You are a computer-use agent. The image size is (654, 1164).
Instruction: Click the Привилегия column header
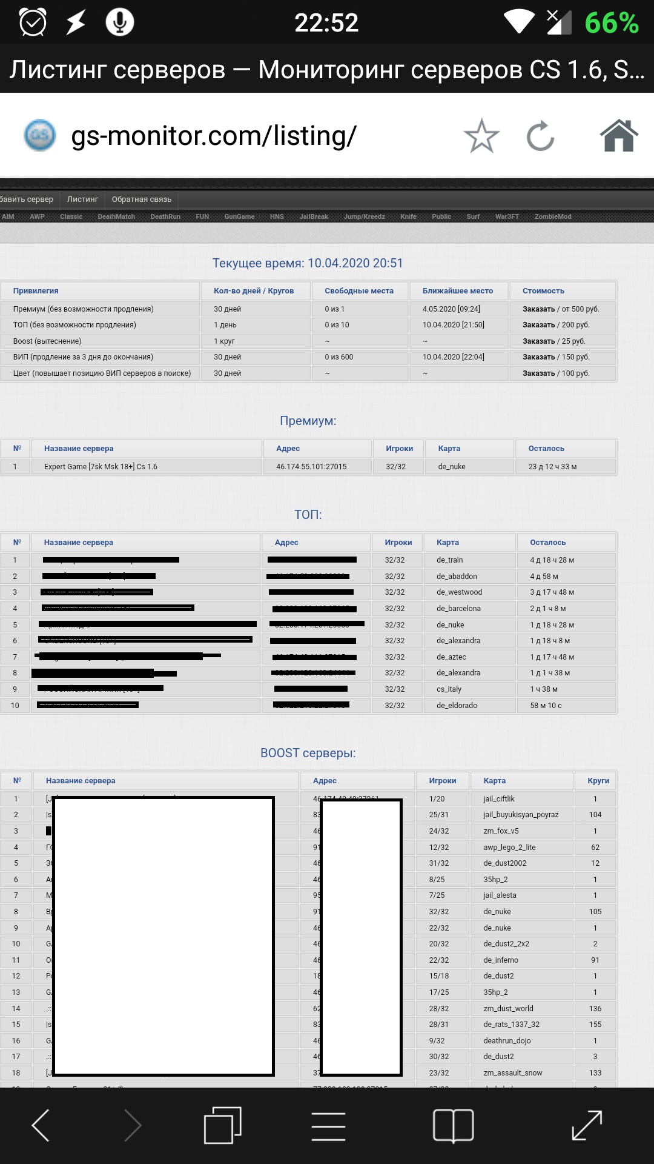pos(36,291)
